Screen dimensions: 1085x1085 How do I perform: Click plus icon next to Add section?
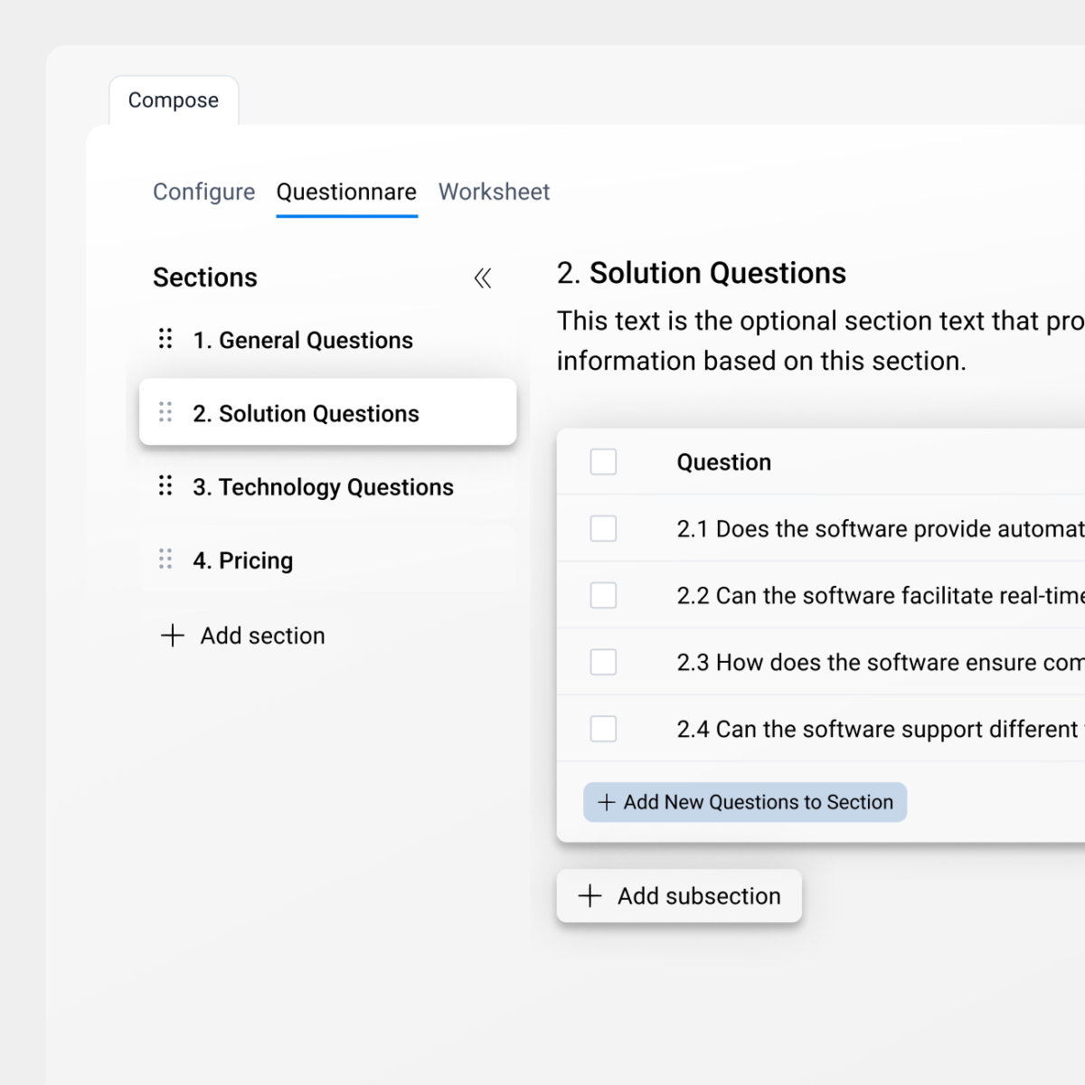(x=173, y=636)
